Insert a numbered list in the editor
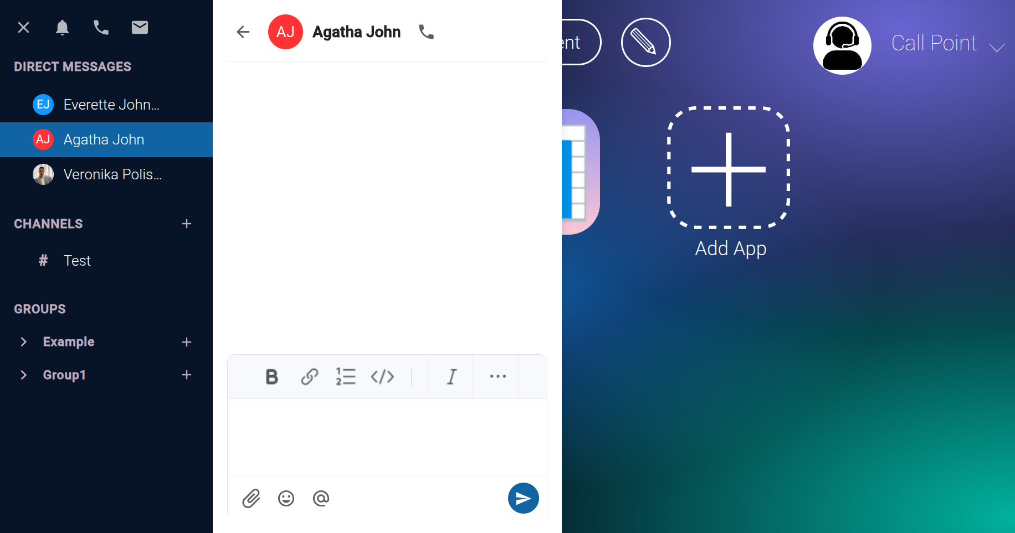Screen dimensions: 1015x533 (x=346, y=377)
